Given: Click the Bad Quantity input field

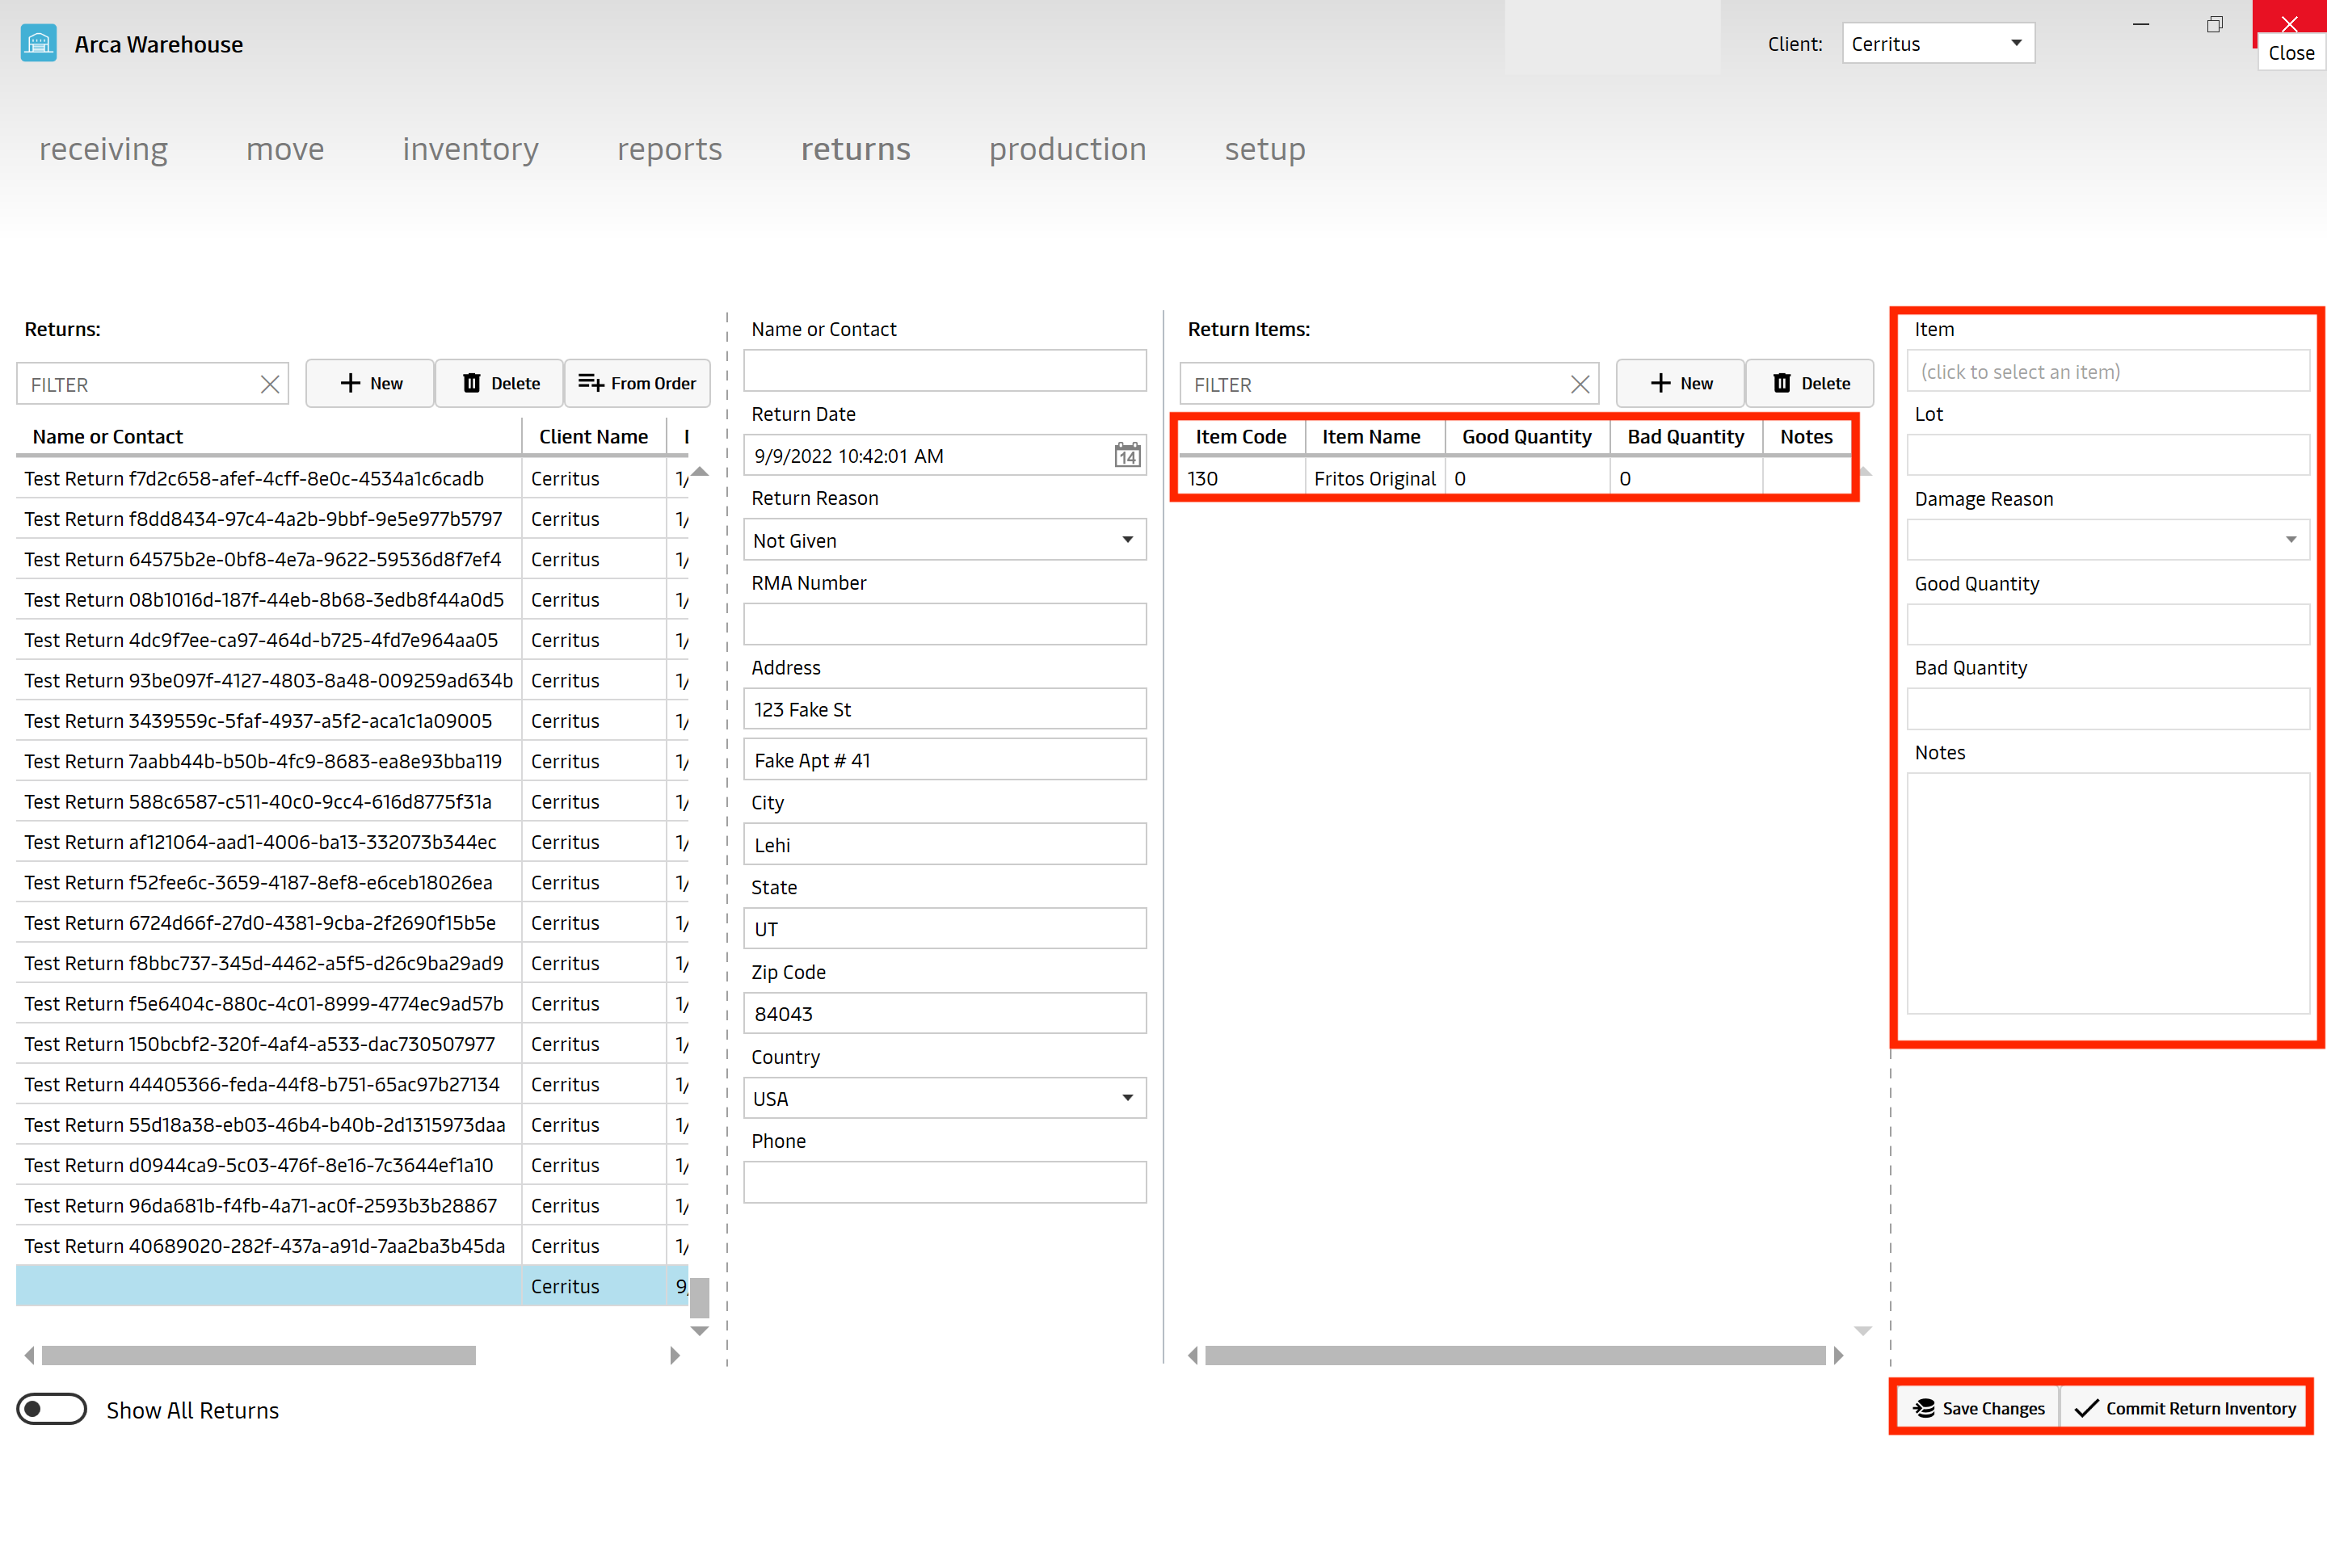Looking at the screenshot, I should coord(2107,709).
